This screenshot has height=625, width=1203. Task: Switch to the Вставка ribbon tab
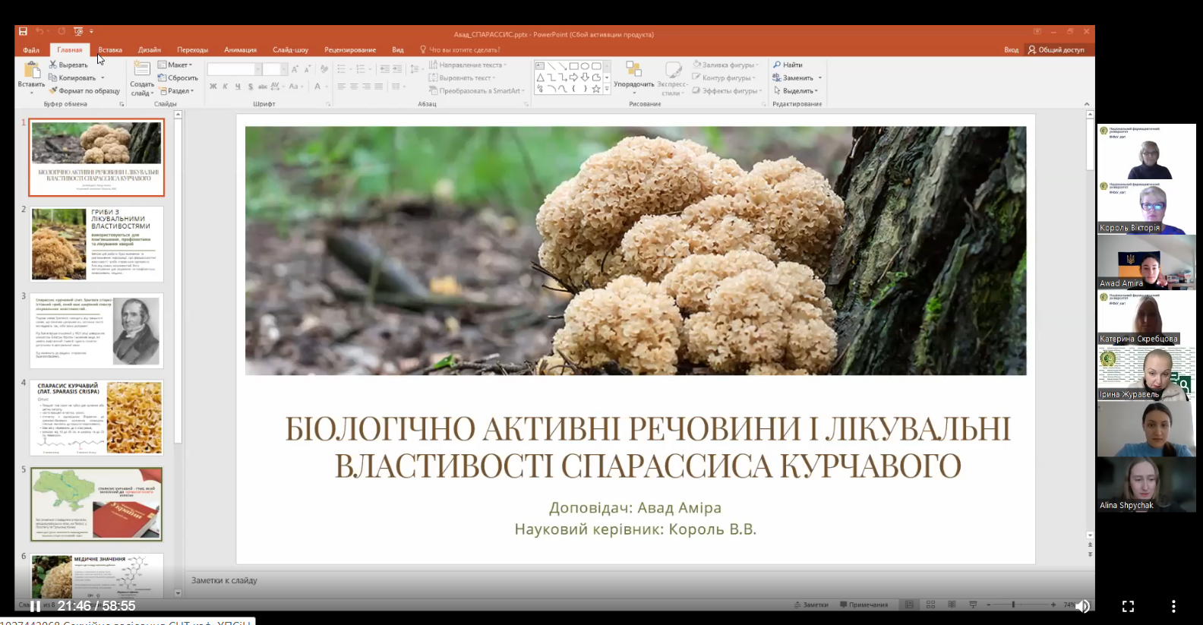coord(110,50)
